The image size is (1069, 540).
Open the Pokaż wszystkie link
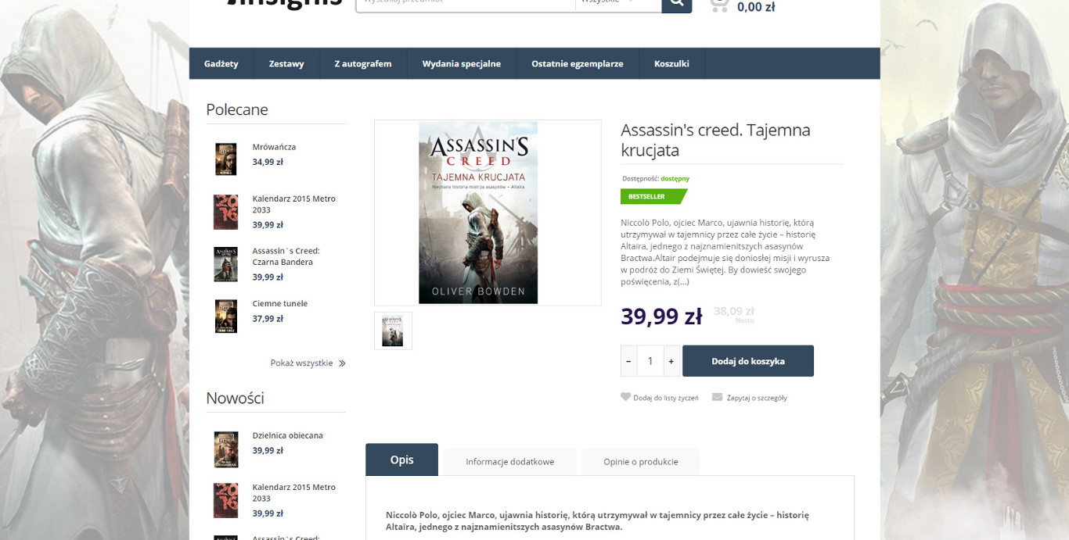point(302,363)
